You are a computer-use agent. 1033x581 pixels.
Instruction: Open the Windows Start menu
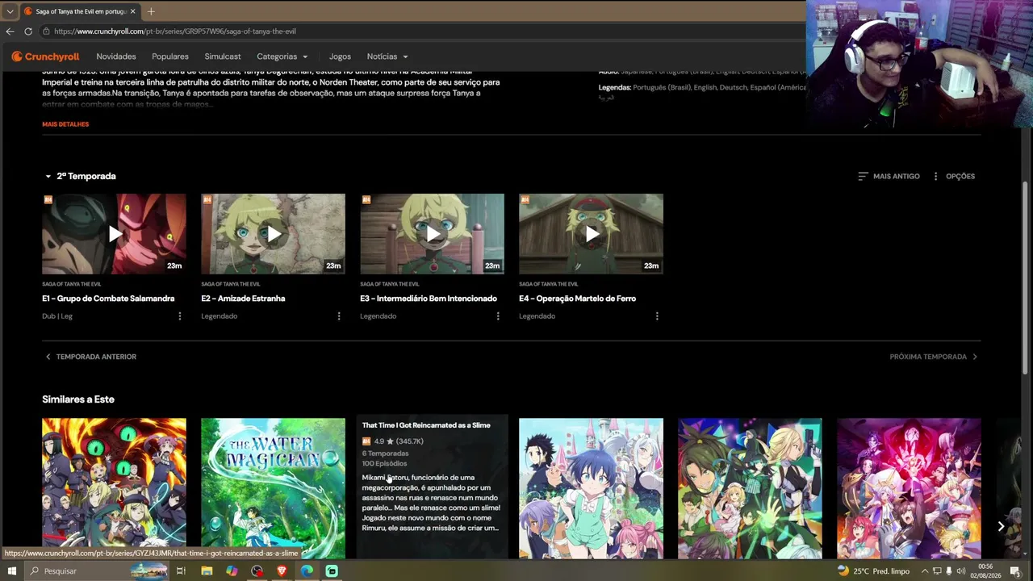click(x=11, y=571)
